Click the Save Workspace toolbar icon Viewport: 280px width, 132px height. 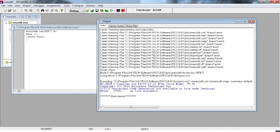[97, 11]
